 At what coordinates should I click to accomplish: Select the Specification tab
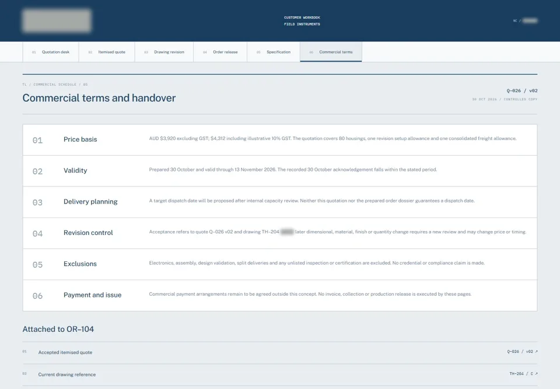tap(274, 52)
